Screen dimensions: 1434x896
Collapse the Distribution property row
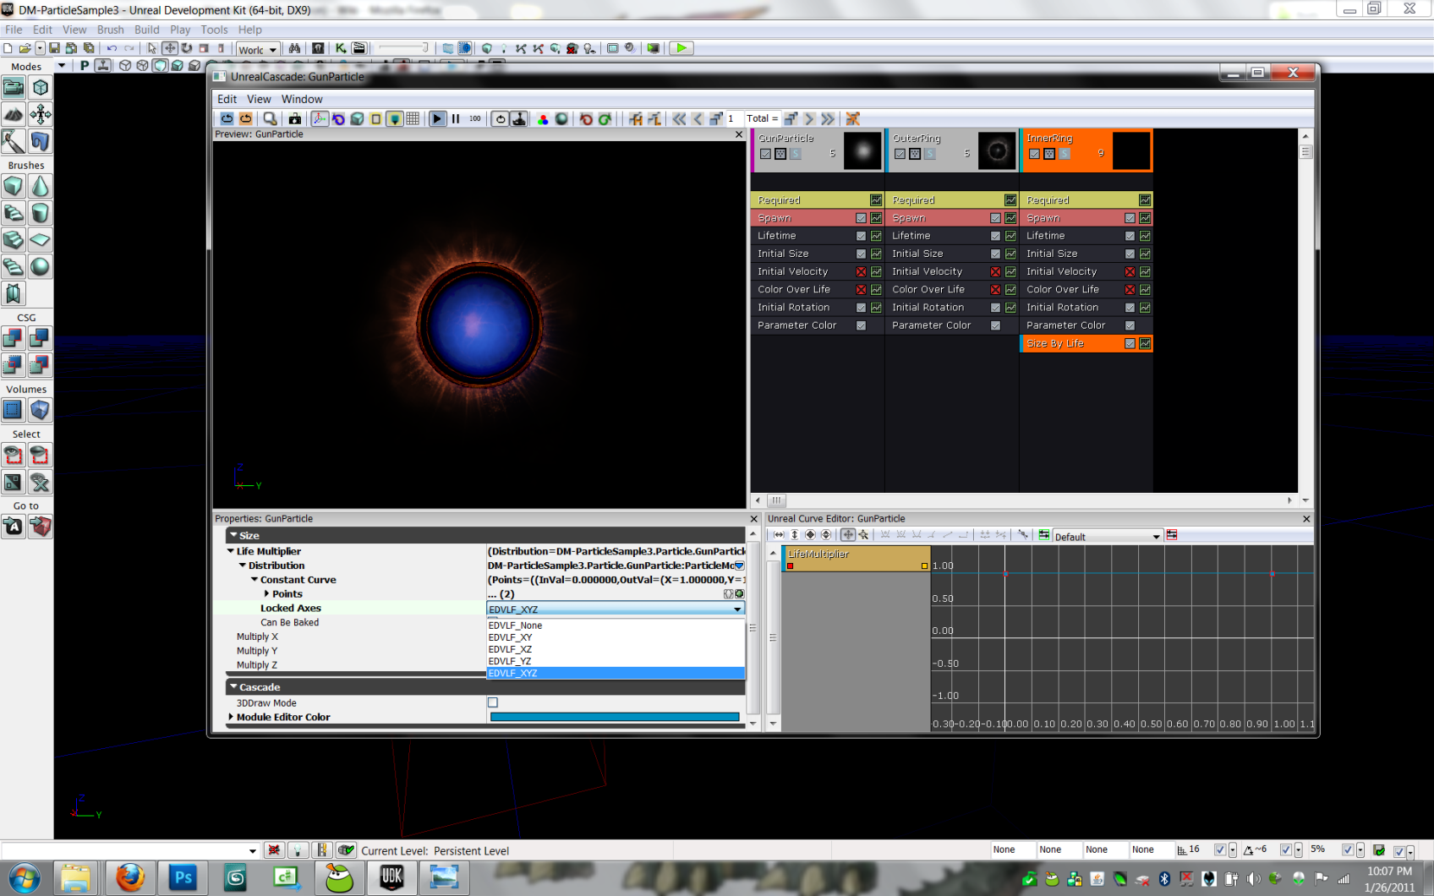242,565
